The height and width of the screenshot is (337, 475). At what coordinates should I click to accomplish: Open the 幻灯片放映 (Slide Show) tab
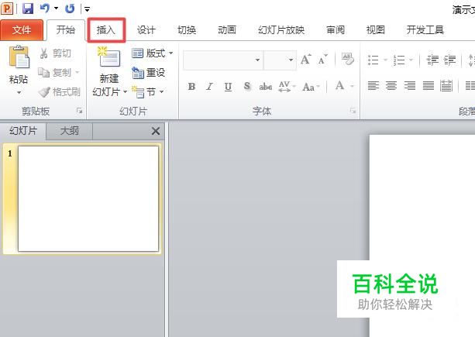point(281,30)
